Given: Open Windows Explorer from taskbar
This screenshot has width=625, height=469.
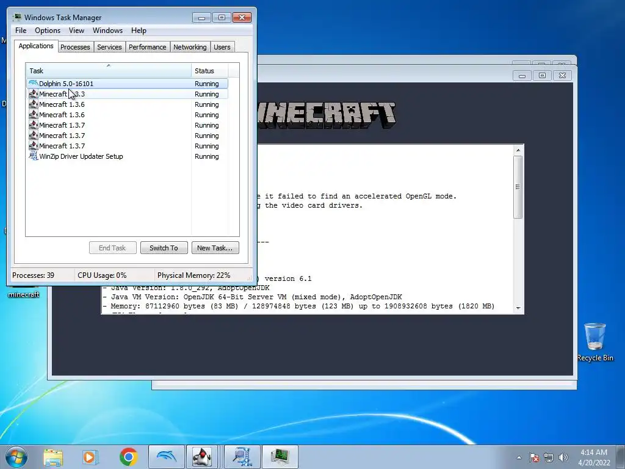Looking at the screenshot, I should [x=53, y=457].
